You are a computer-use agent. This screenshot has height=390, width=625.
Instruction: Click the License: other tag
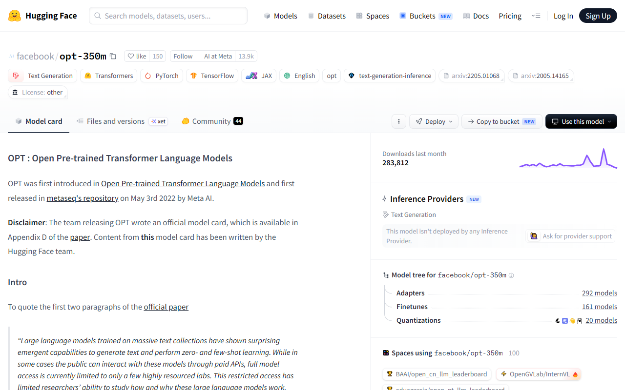(38, 92)
